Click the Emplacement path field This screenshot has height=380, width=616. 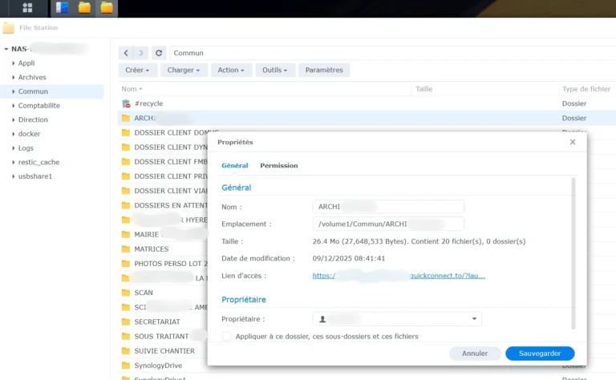click(388, 224)
